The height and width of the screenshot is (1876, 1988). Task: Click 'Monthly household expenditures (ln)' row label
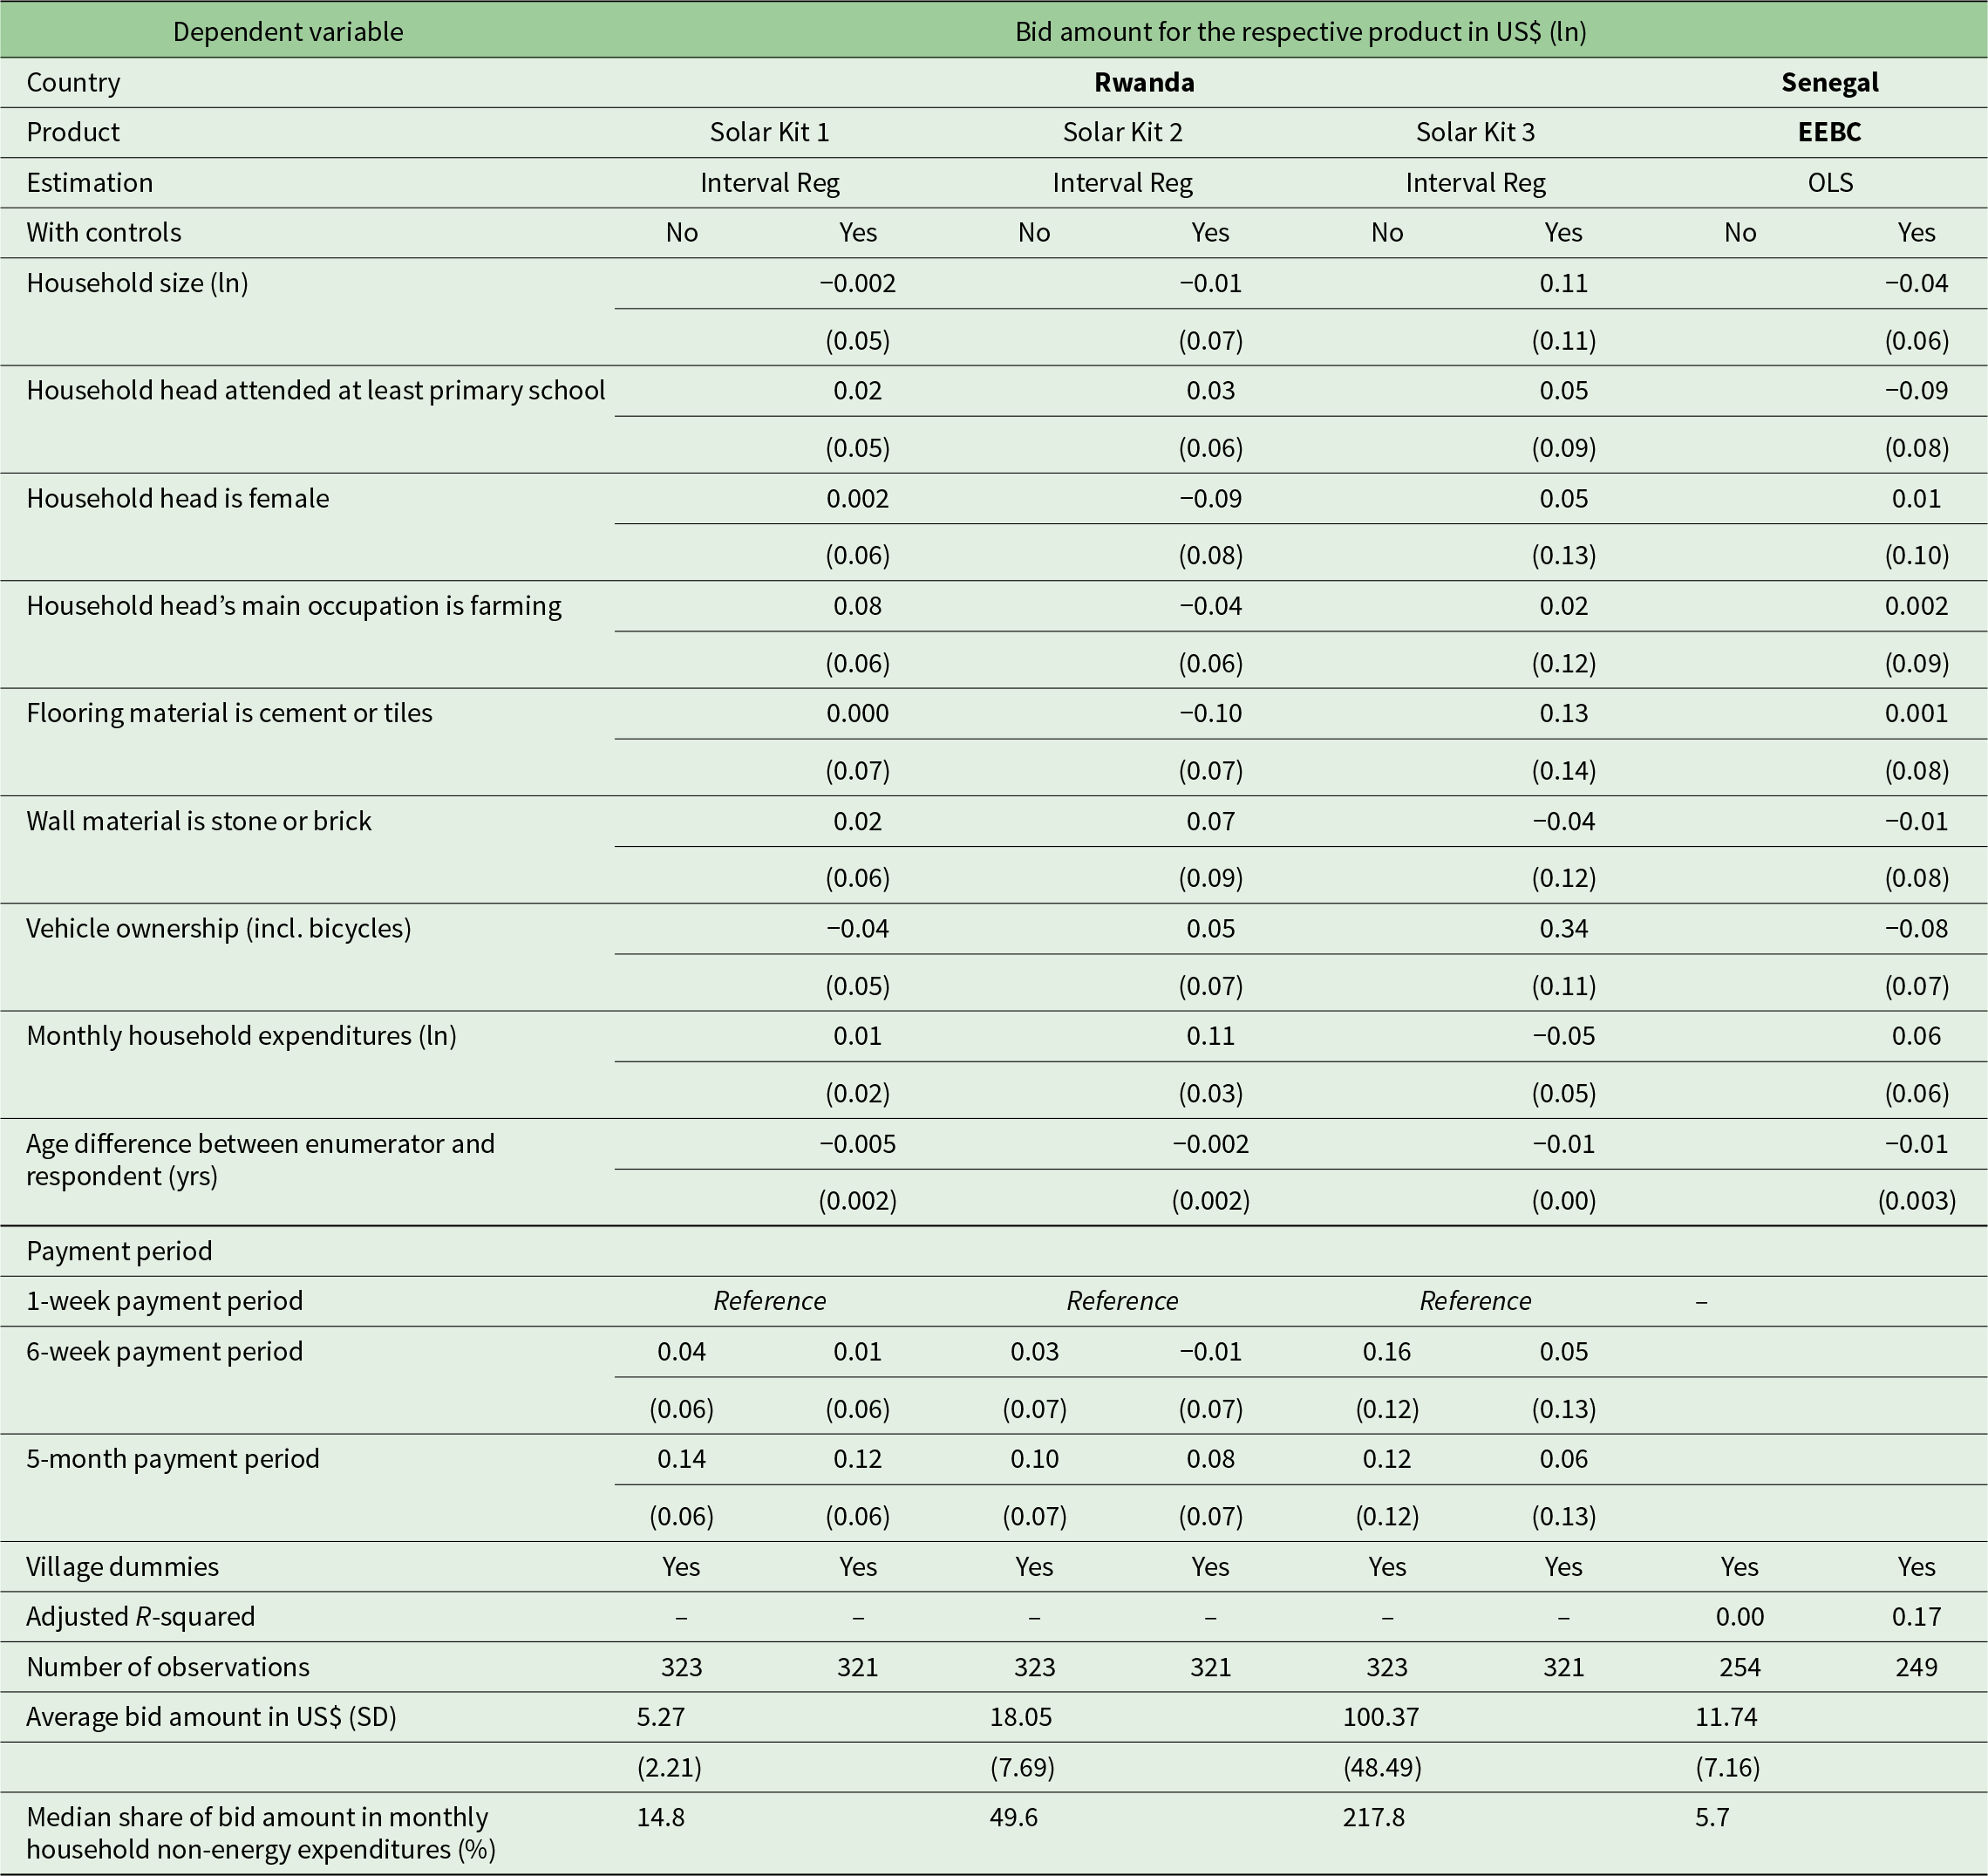241,1035
